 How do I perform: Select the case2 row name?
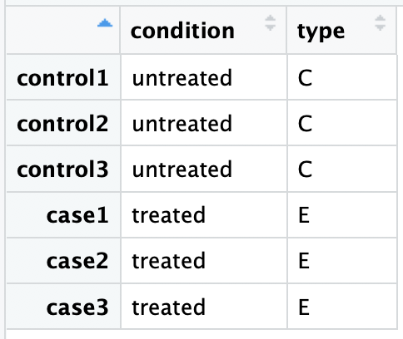[x=77, y=261]
